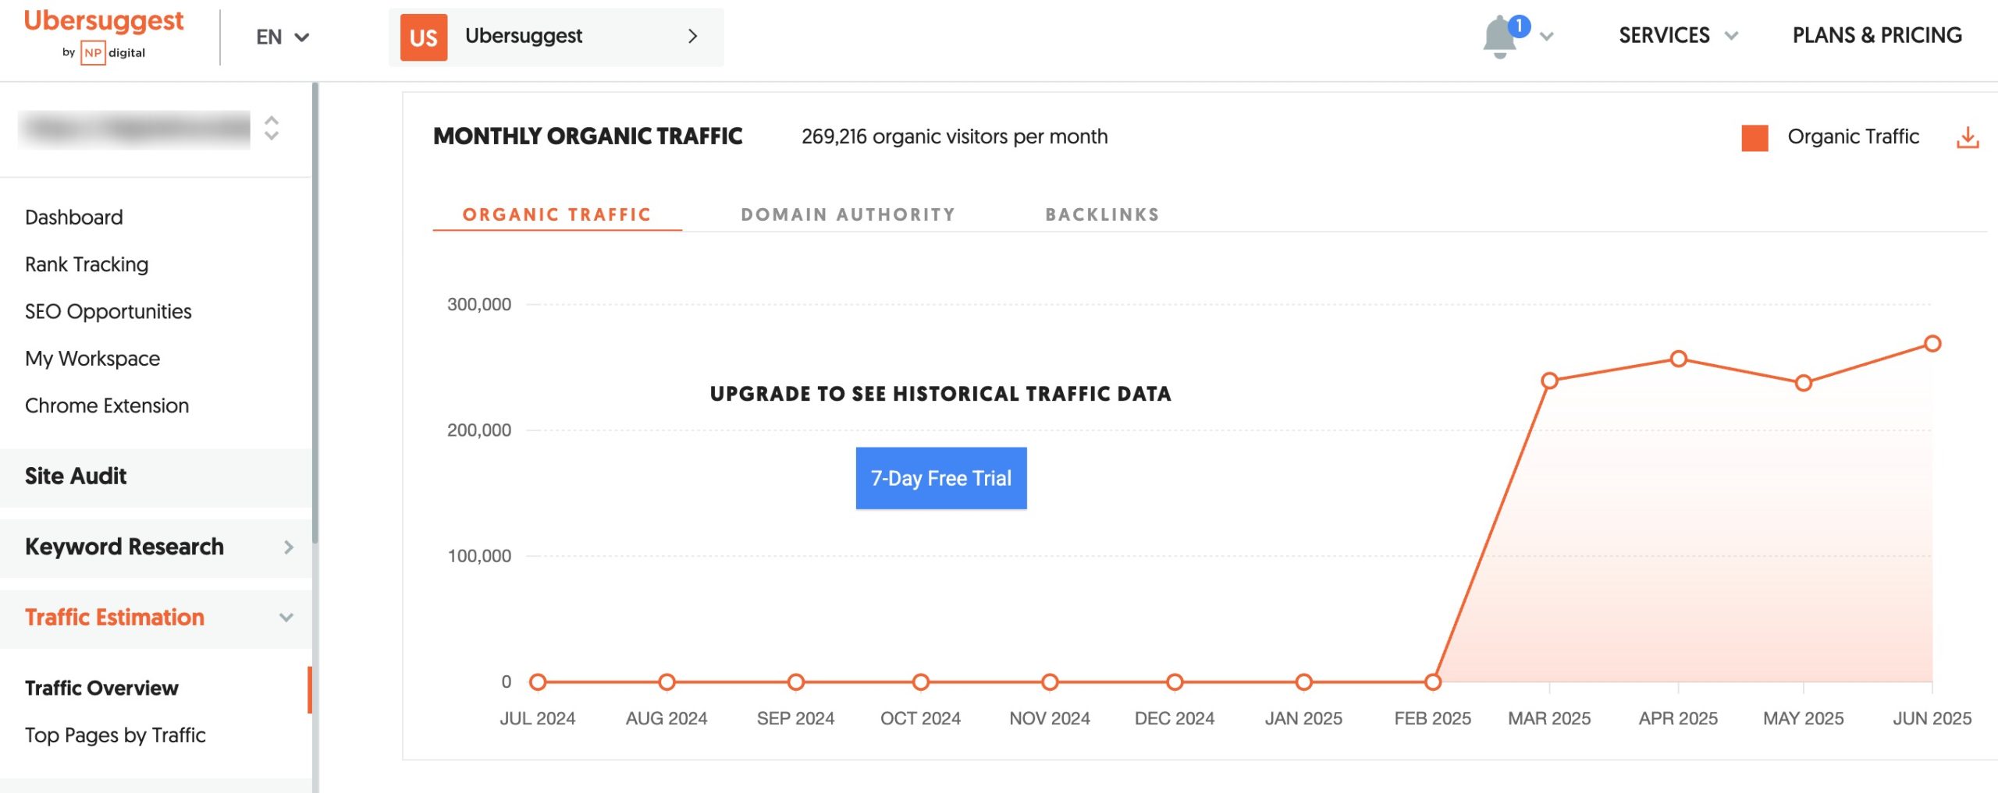Click the 200,000 axis label
The height and width of the screenshot is (793, 1998).
pyautogui.click(x=479, y=430)
